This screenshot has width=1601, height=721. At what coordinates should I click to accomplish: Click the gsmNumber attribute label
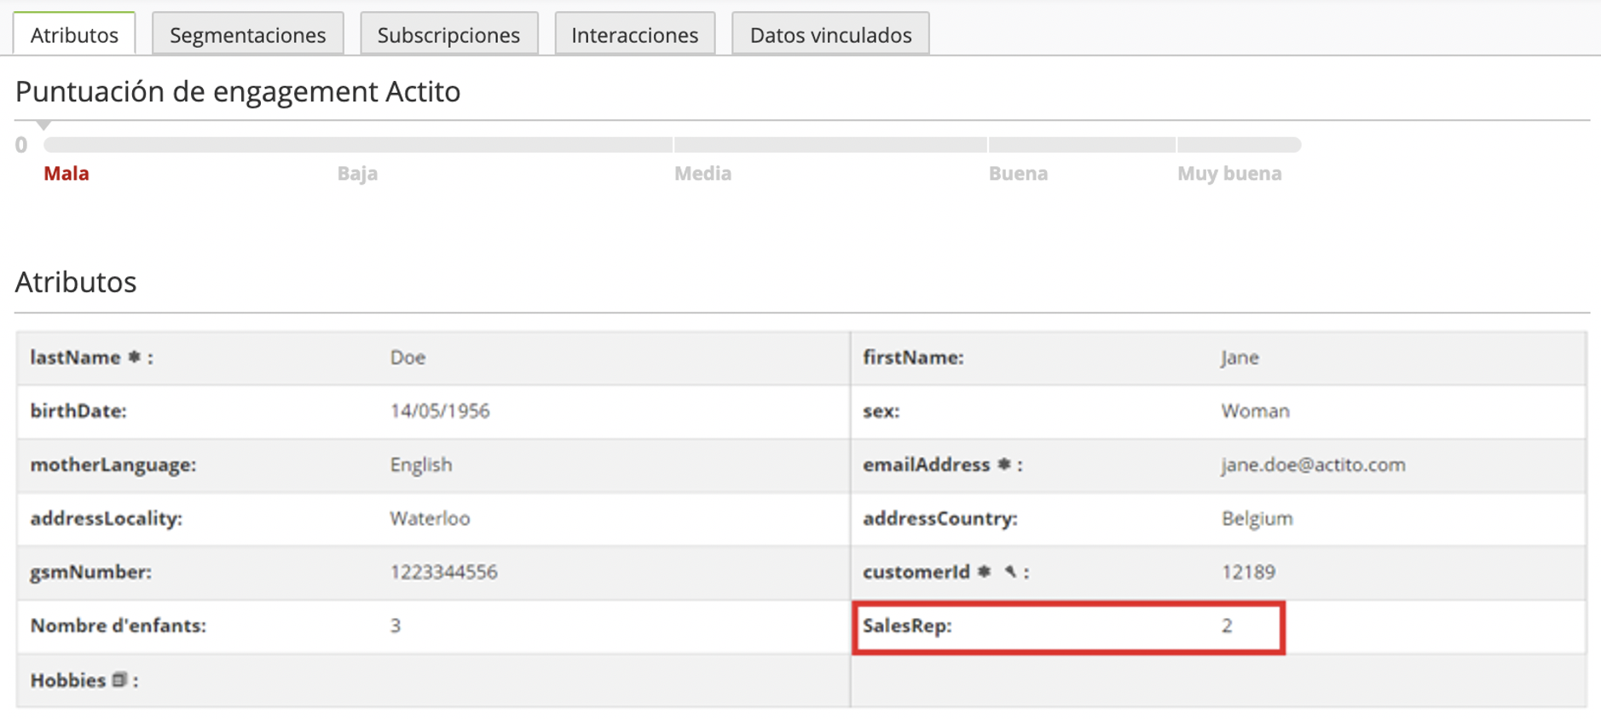91,572
